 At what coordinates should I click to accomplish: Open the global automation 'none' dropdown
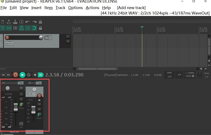coord(190,75)
